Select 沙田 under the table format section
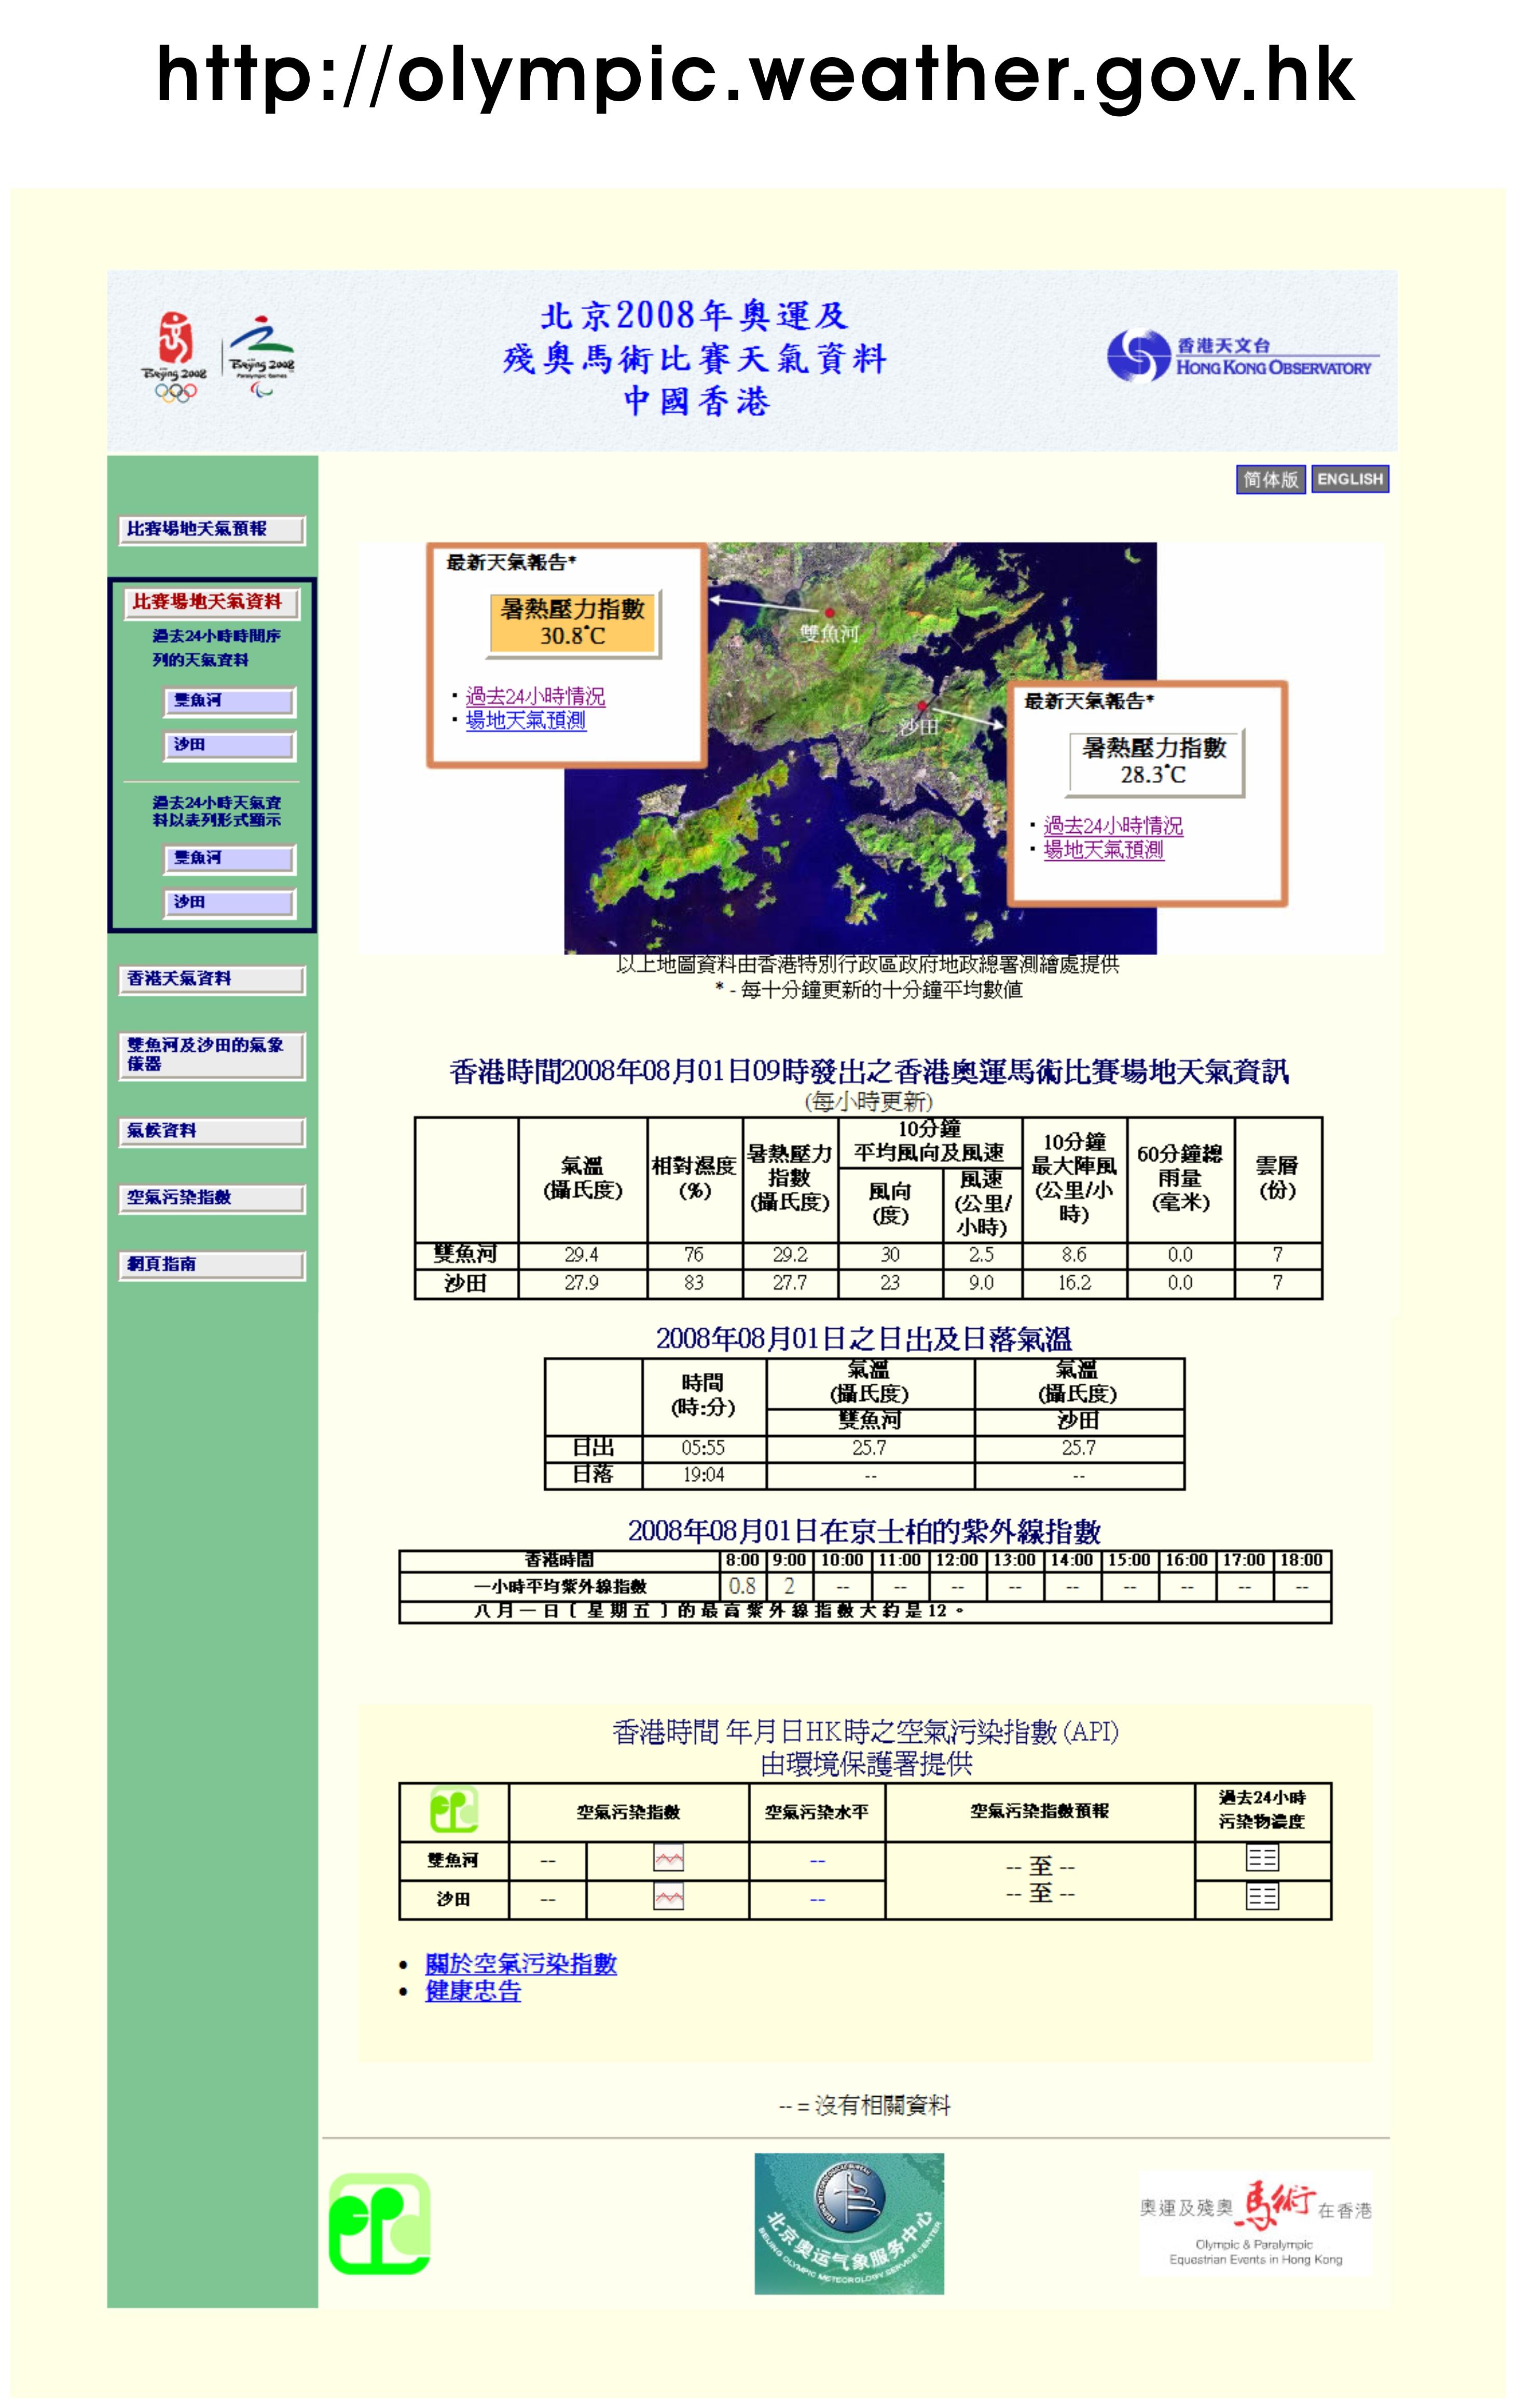This screenshot has height=2408, width=1516. tap(229, 904)
